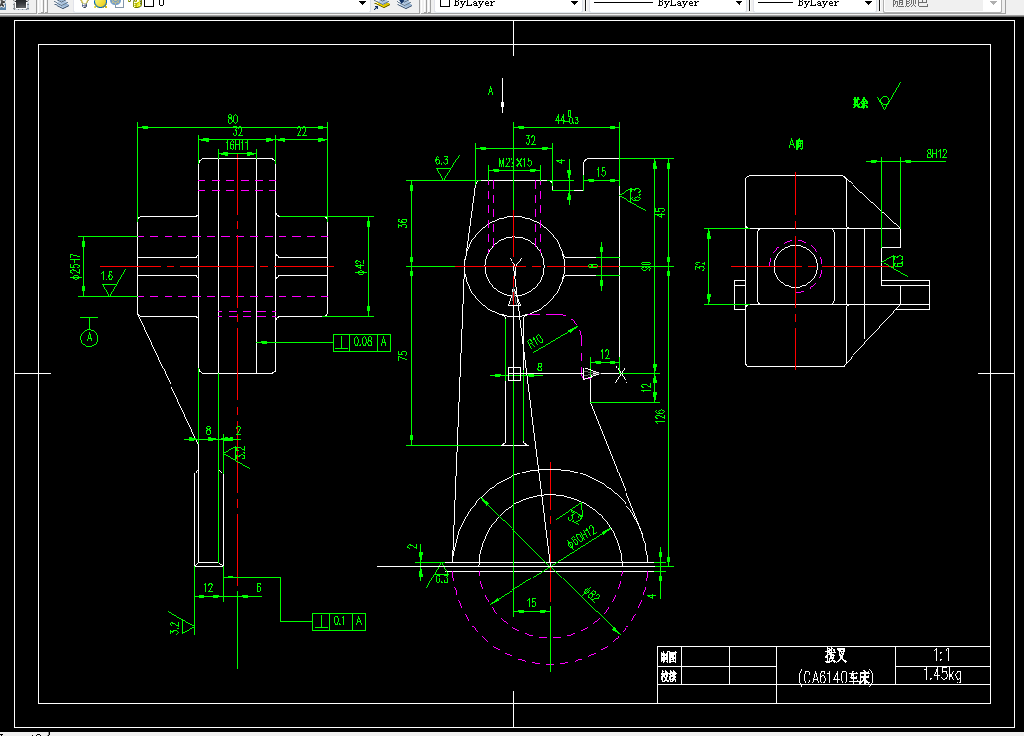Viewport: 1024px width, 736px height.
Task: Click layer 0 color square
Action: [x=149, y=3]
